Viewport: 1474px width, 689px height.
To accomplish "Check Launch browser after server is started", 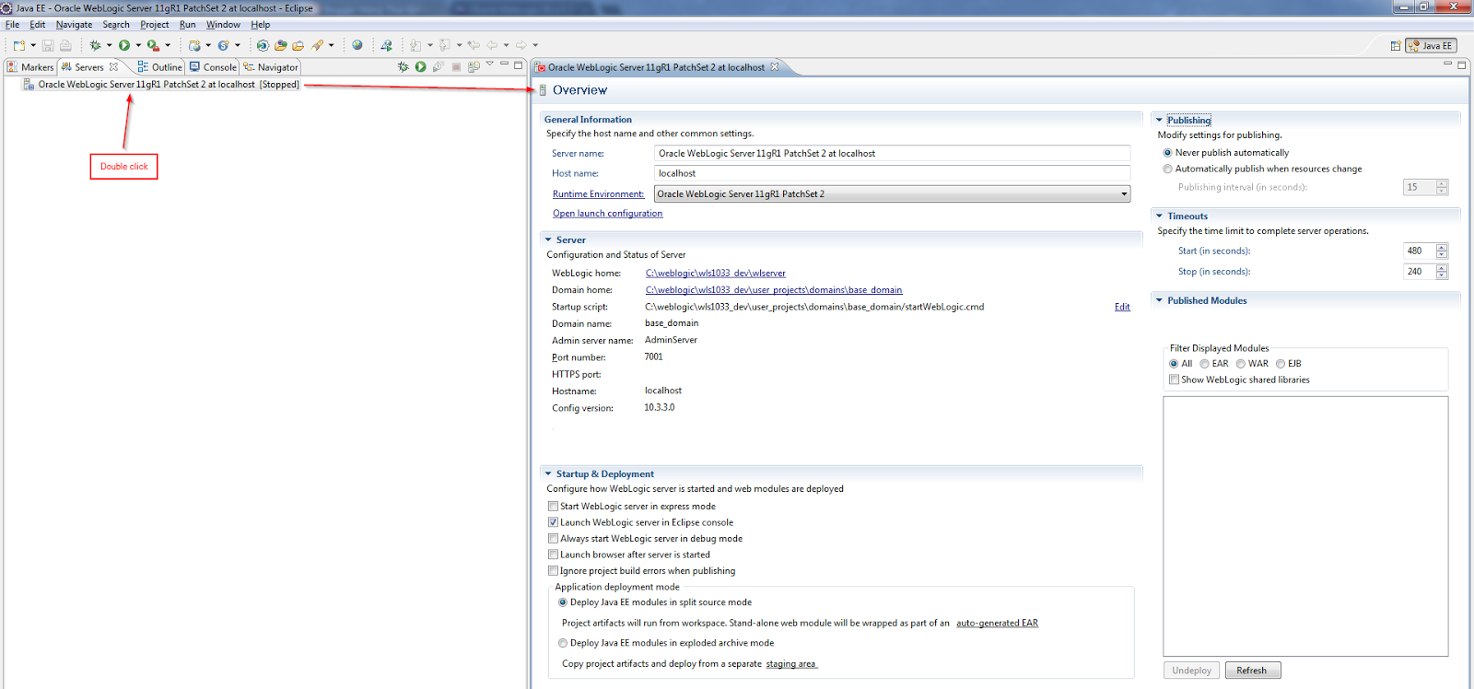I will [553, 555].
